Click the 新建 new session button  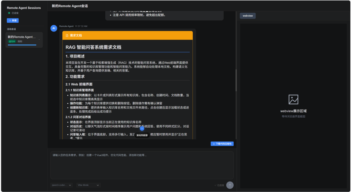point(13,20)
